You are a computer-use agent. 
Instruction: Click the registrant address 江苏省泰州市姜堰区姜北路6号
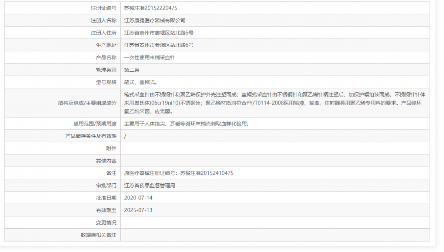tap(161, 33)
